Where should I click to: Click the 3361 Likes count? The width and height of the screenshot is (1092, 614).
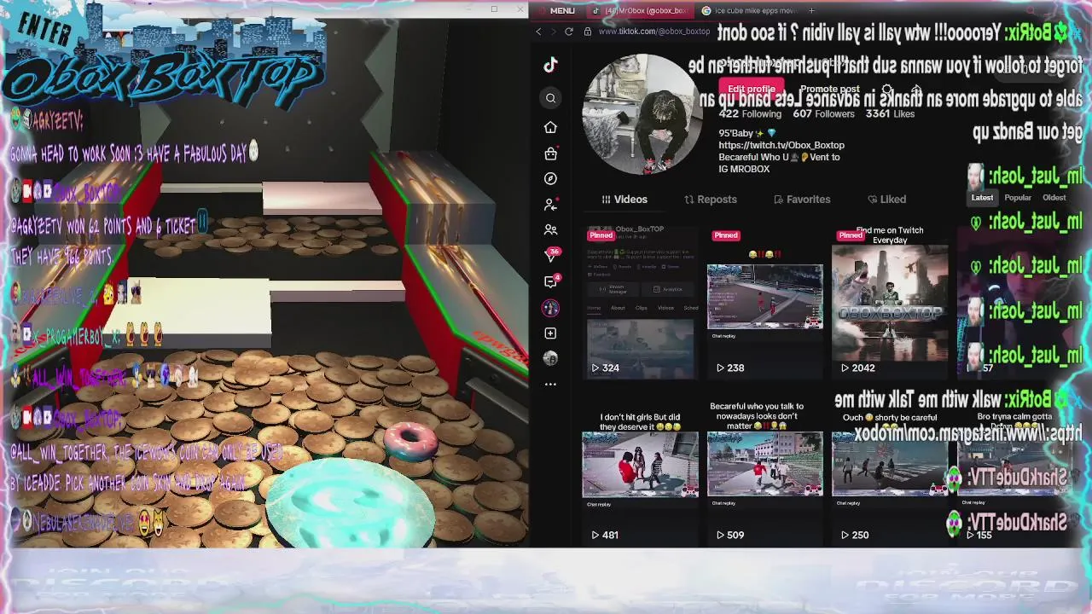coord(890,113)
